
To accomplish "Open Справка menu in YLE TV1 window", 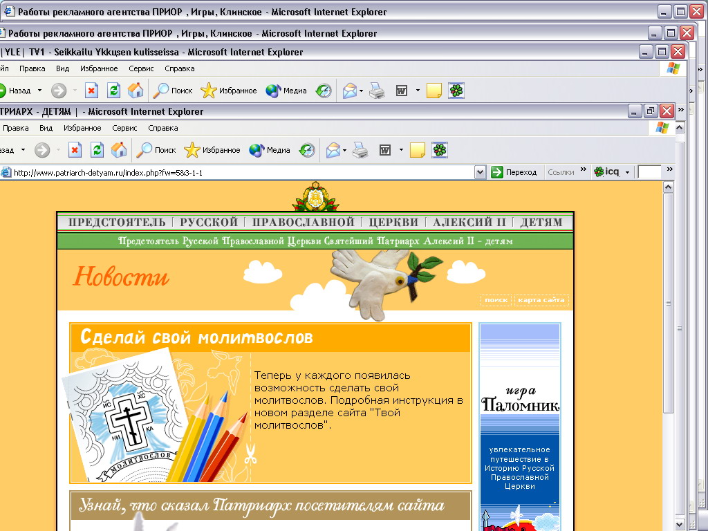I will pyautogui.click(x=179, y=68).
